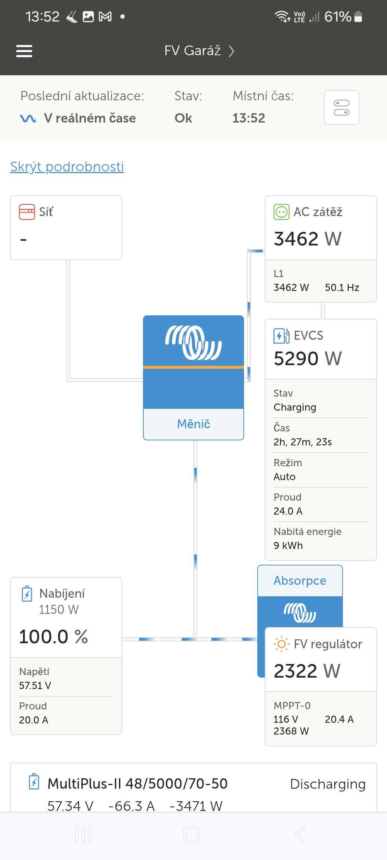Open the MultiPlus-II 48/5000/70-50 row

pyautogui.click(x=193, y=788)
